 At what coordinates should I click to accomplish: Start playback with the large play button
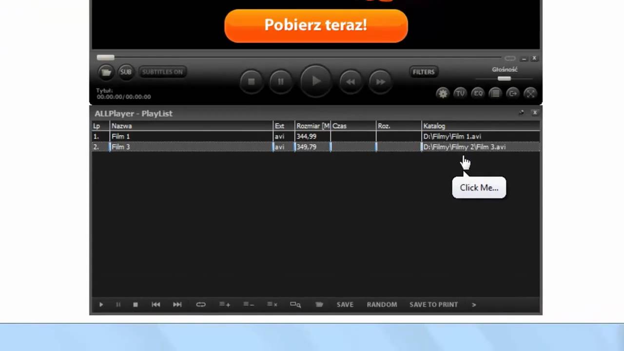[316, 81]
